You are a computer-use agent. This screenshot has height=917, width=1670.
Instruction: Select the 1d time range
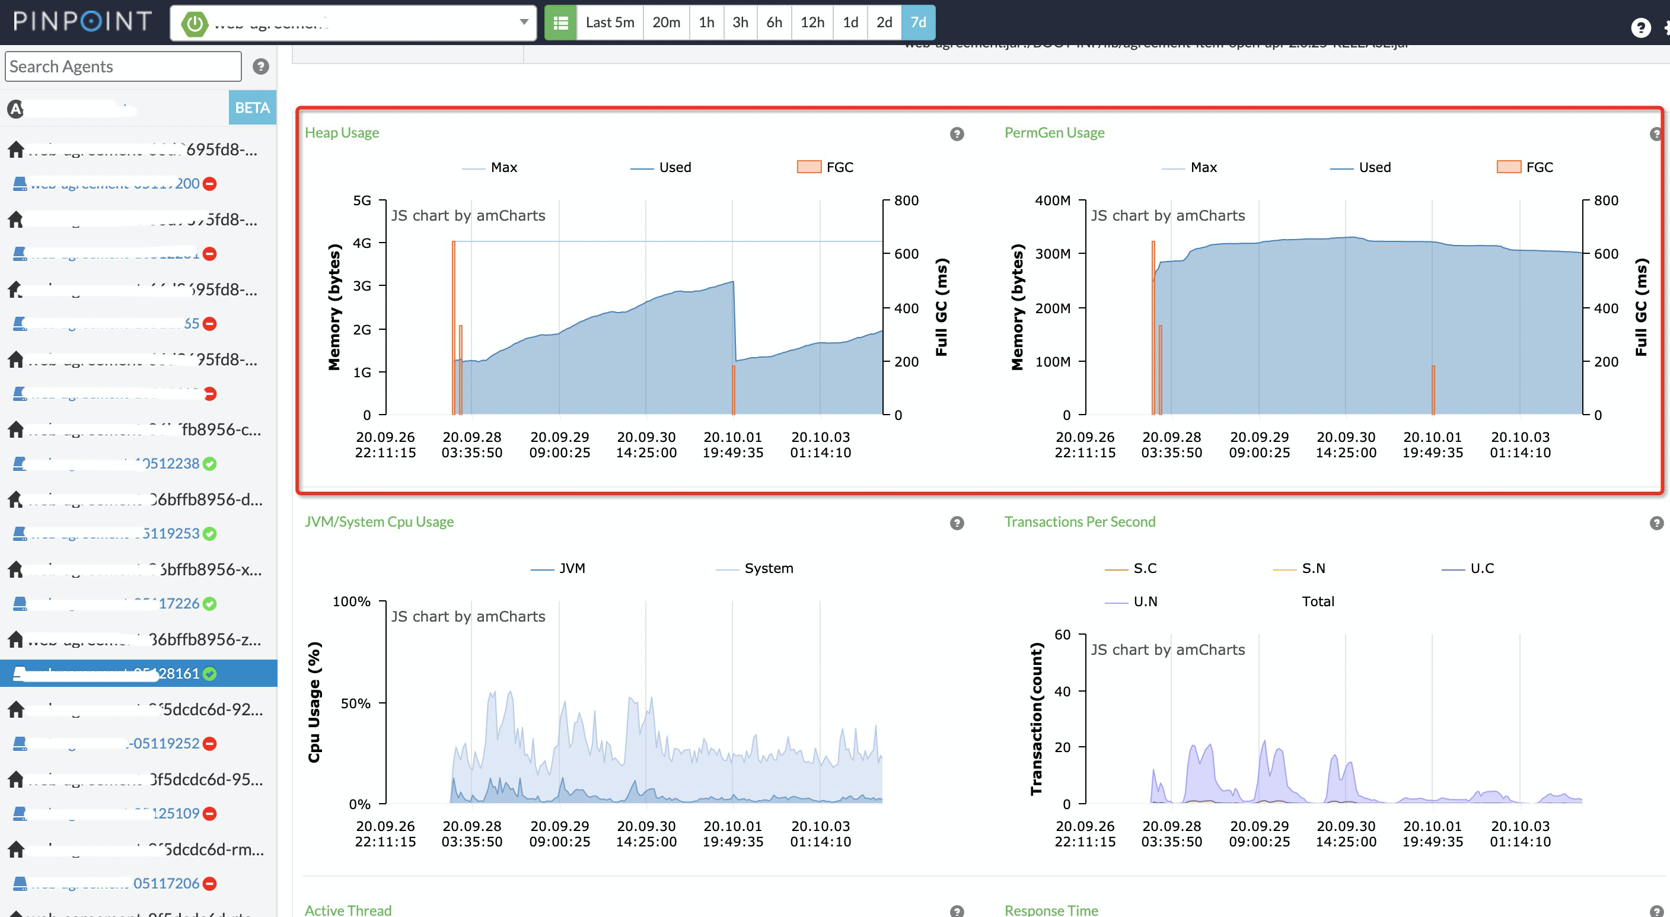tap(850, 23)
